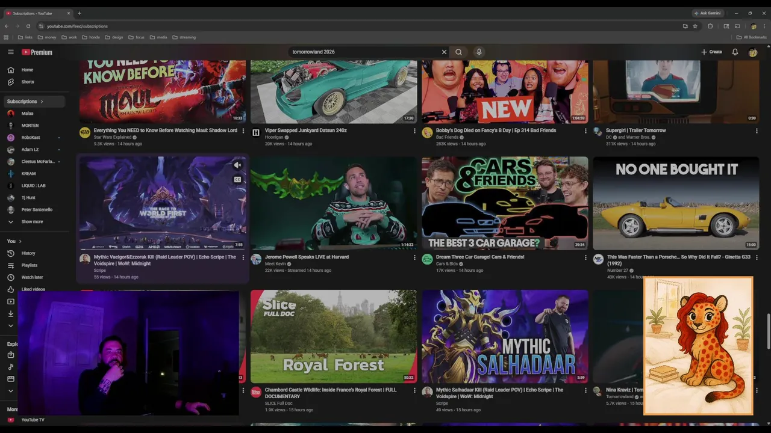Open the Hoonigan channel link
771x433 pixels.
(x=274, y=137)
